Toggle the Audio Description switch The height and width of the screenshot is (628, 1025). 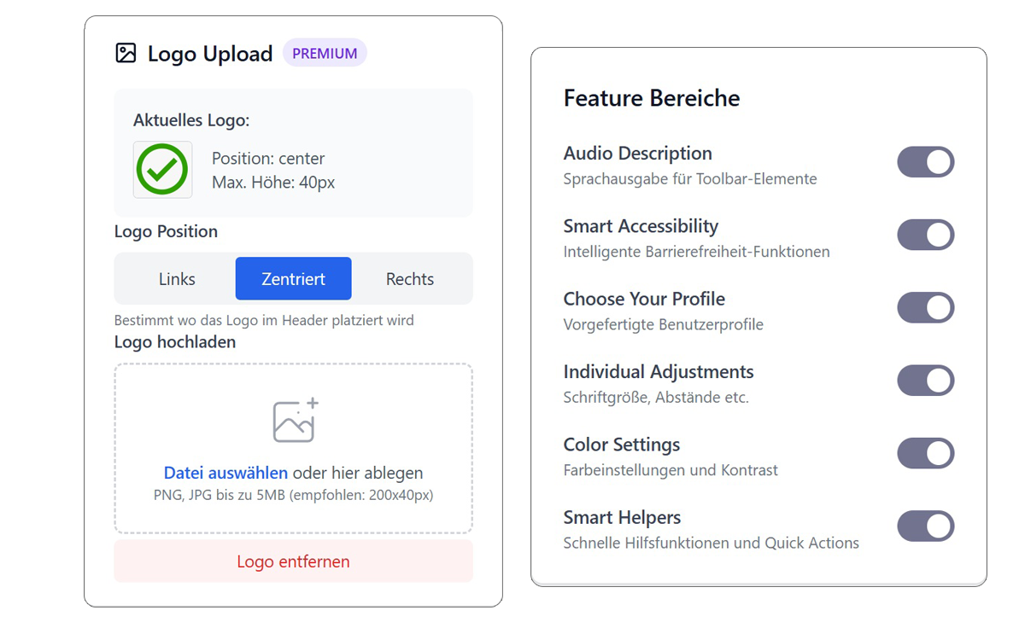pyautogui.click(x=925, y=162)
